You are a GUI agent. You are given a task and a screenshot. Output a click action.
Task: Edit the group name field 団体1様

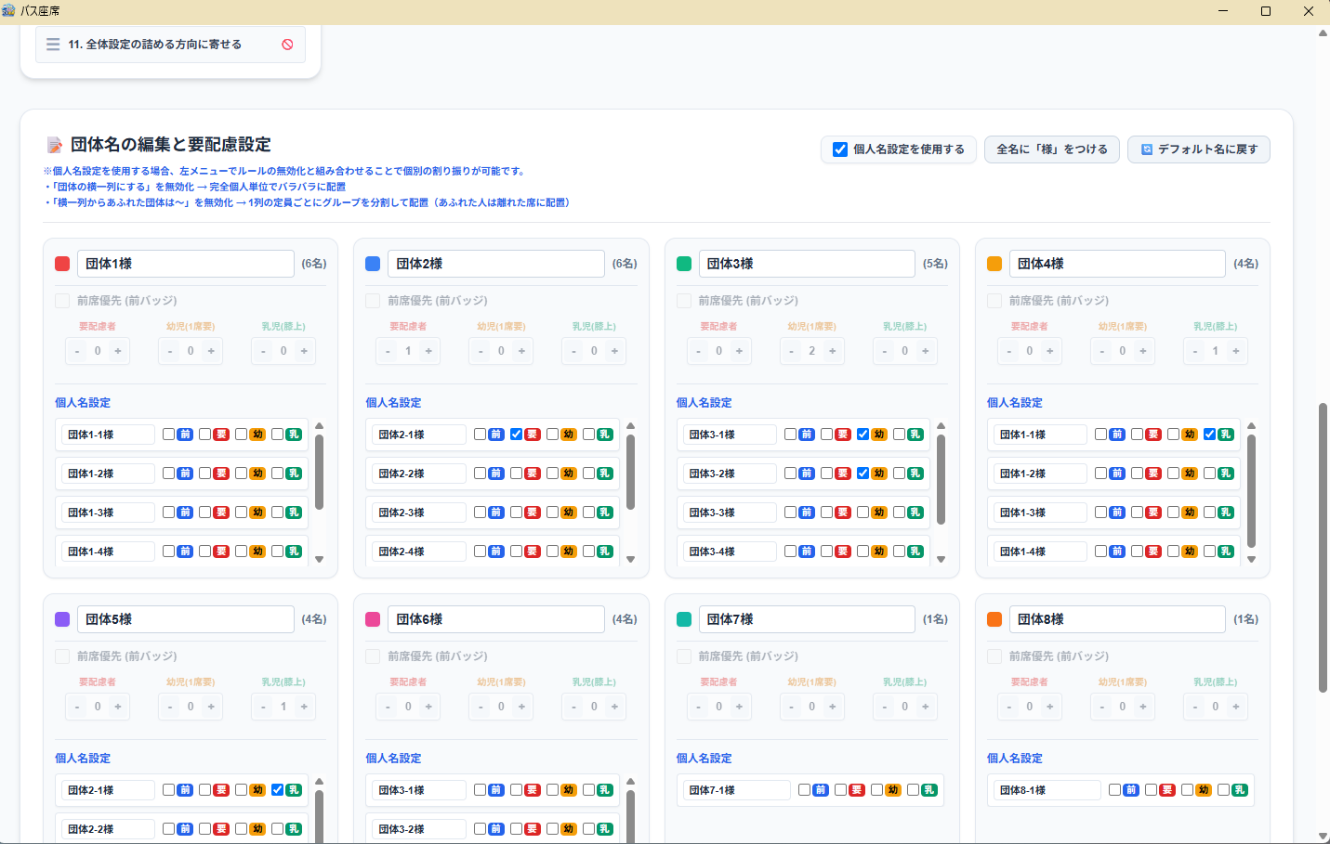point(186,264)
